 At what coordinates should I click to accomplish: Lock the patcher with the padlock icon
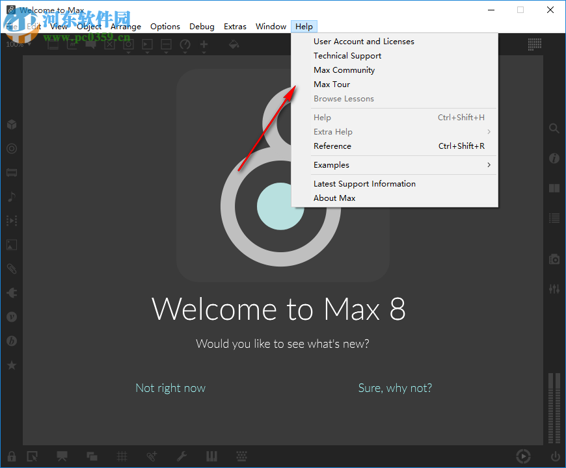12,456
